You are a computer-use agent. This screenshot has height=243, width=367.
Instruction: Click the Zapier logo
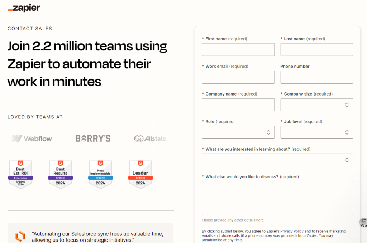tap(24, 8)
